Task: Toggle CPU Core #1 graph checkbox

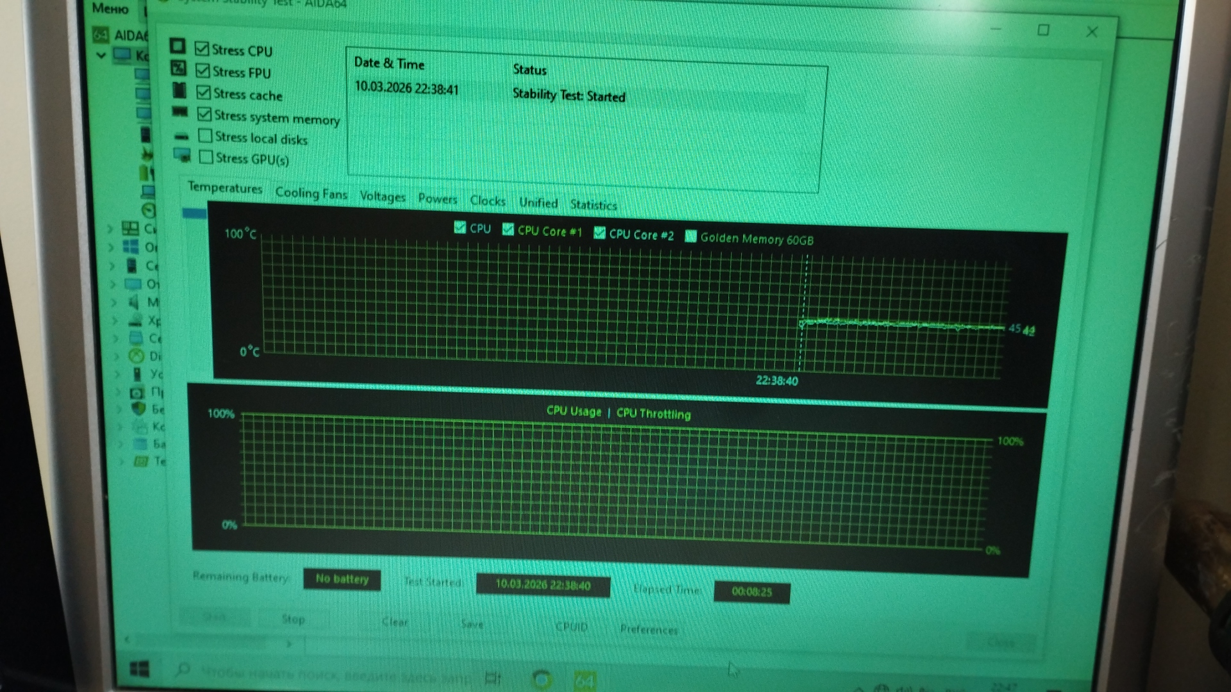Action: (x=508, y=229)
